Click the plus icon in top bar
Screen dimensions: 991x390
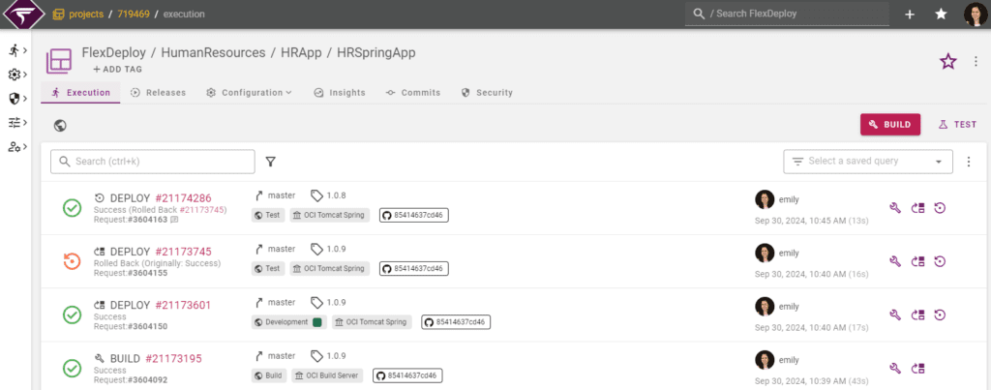tap(910, 14)
